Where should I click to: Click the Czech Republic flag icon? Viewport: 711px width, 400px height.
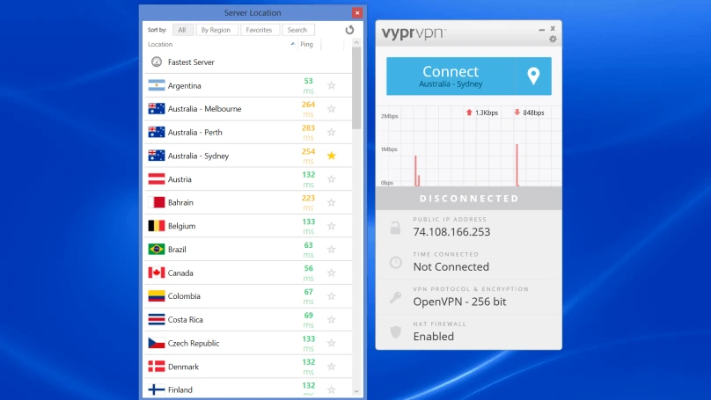click(x=157, y=343)
